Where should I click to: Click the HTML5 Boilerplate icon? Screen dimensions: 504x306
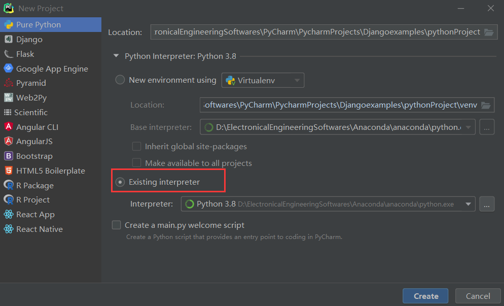(x=8, y=170)
